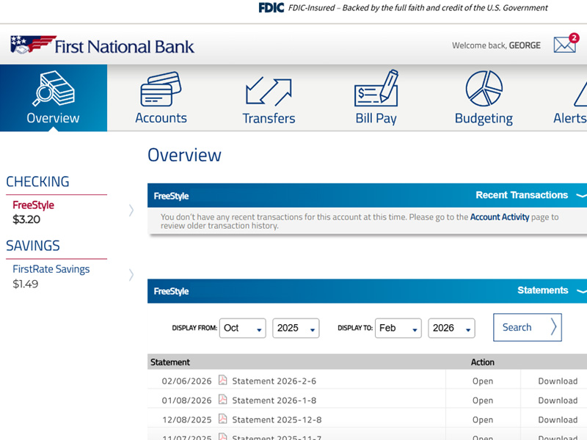Select the Transfers arrows icon
587x440 pixels.
tap(269, 90)
